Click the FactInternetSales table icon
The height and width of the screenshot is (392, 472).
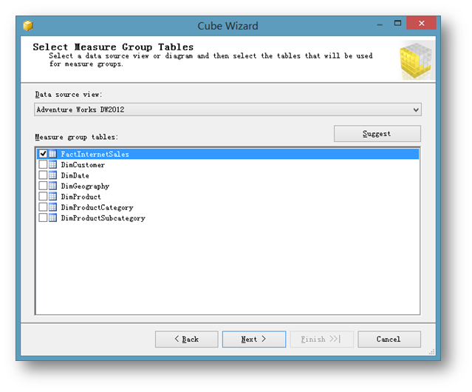coord(52,154)
